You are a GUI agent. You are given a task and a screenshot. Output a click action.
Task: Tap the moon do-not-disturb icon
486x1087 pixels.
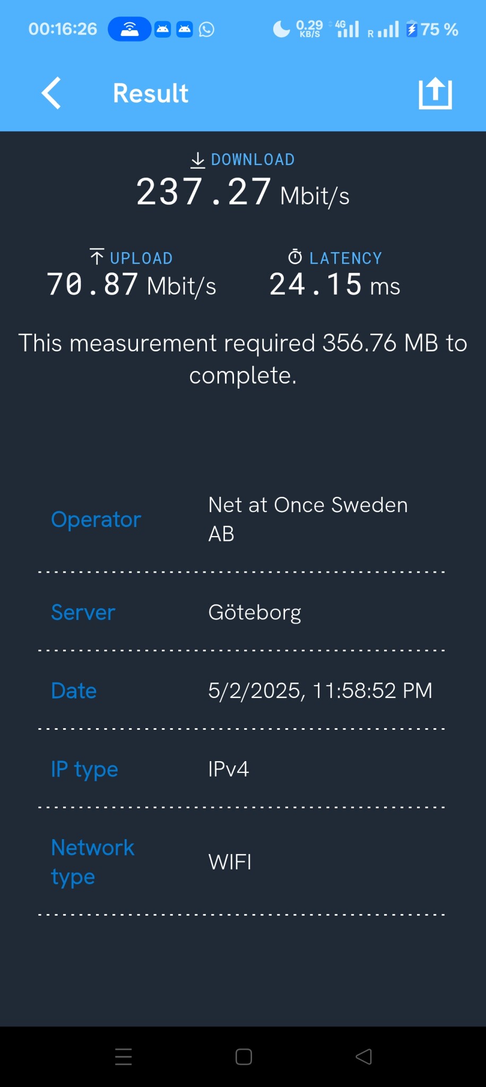[x=281, y=29]
